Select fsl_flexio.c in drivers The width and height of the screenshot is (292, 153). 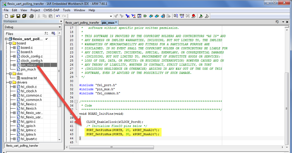coord(29,104)
